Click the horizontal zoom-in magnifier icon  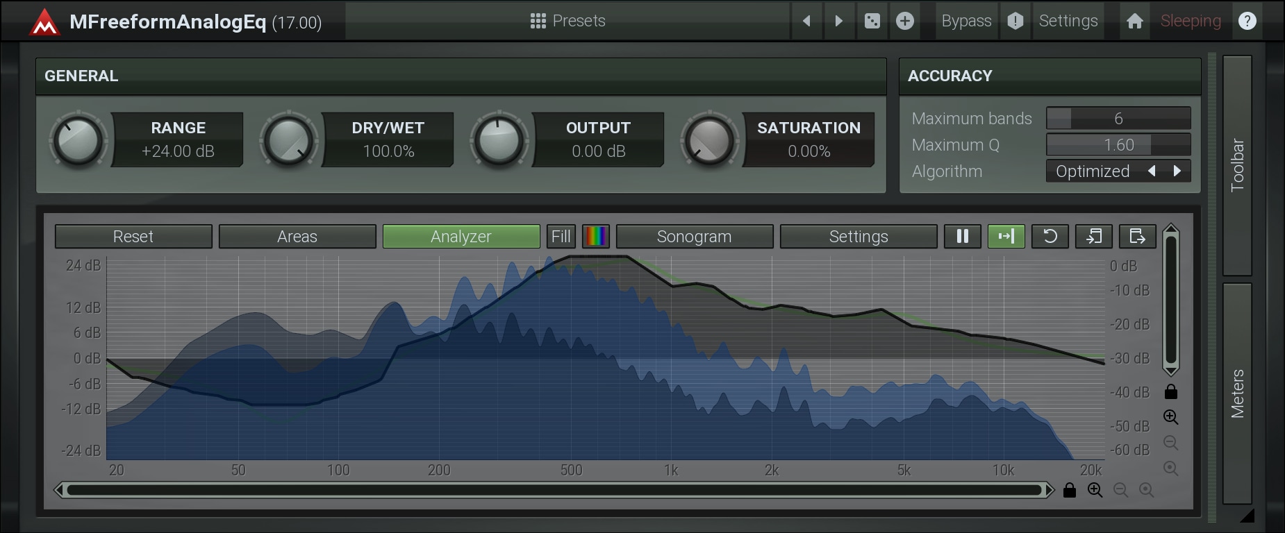[1095, 490]
